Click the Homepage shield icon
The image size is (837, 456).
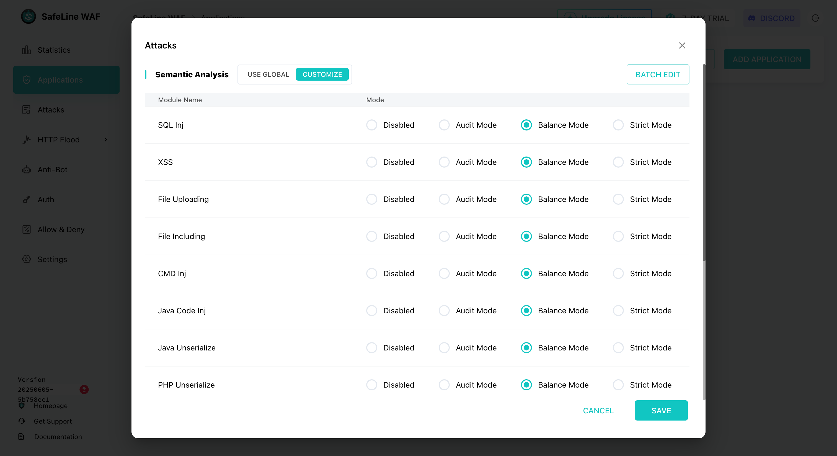click(22, 406)
